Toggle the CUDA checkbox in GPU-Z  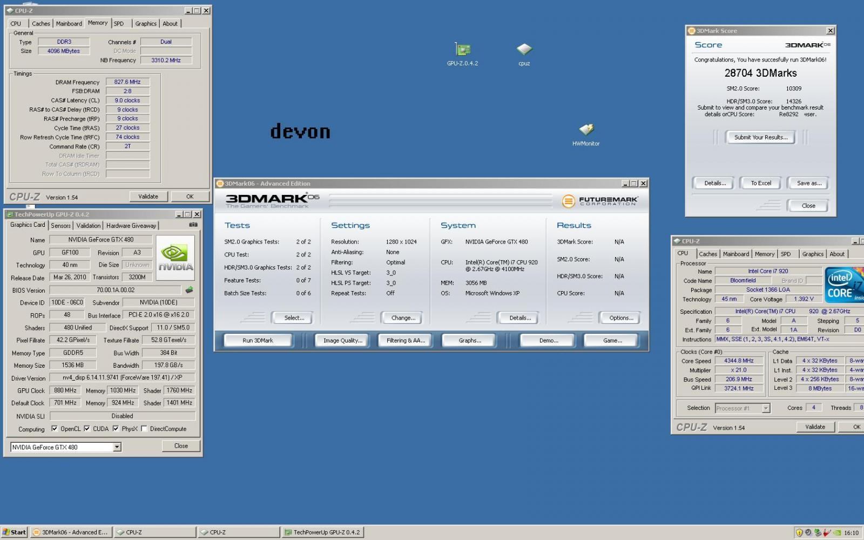[x=87, y=429]
